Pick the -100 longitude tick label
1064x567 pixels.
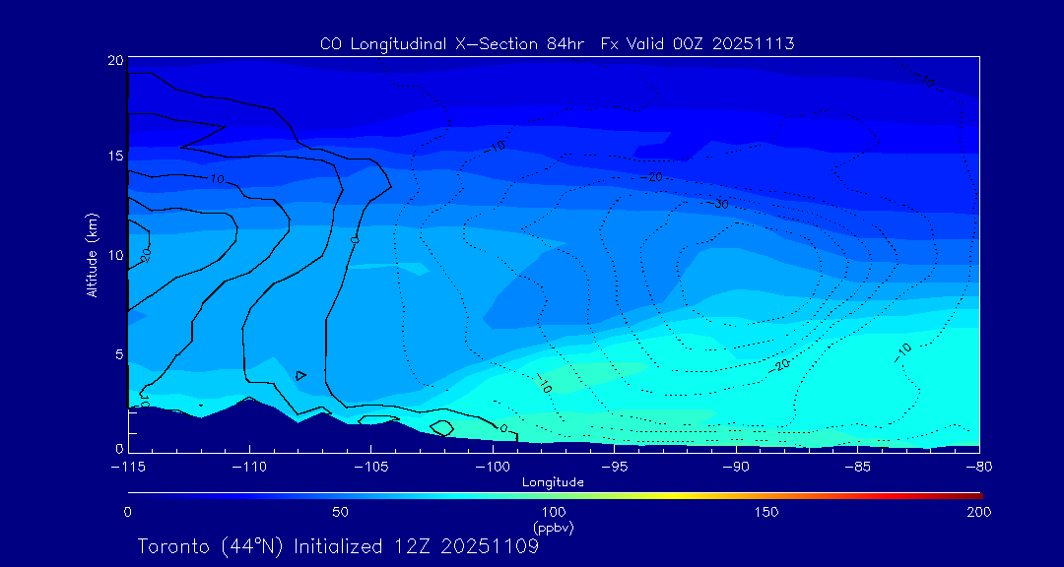[492, 468]
